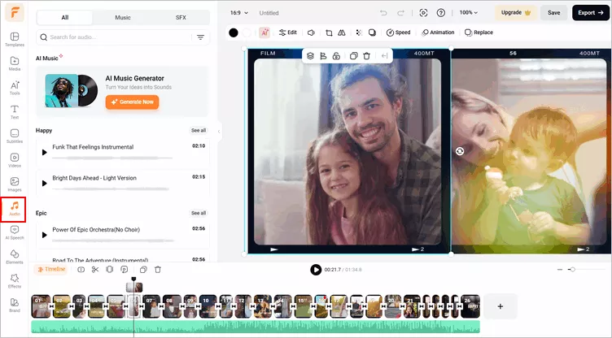The height and width of the screenshot is (338, 612).
Task: Open the Subtitles sidebar panel
Action: coord(15,136)
